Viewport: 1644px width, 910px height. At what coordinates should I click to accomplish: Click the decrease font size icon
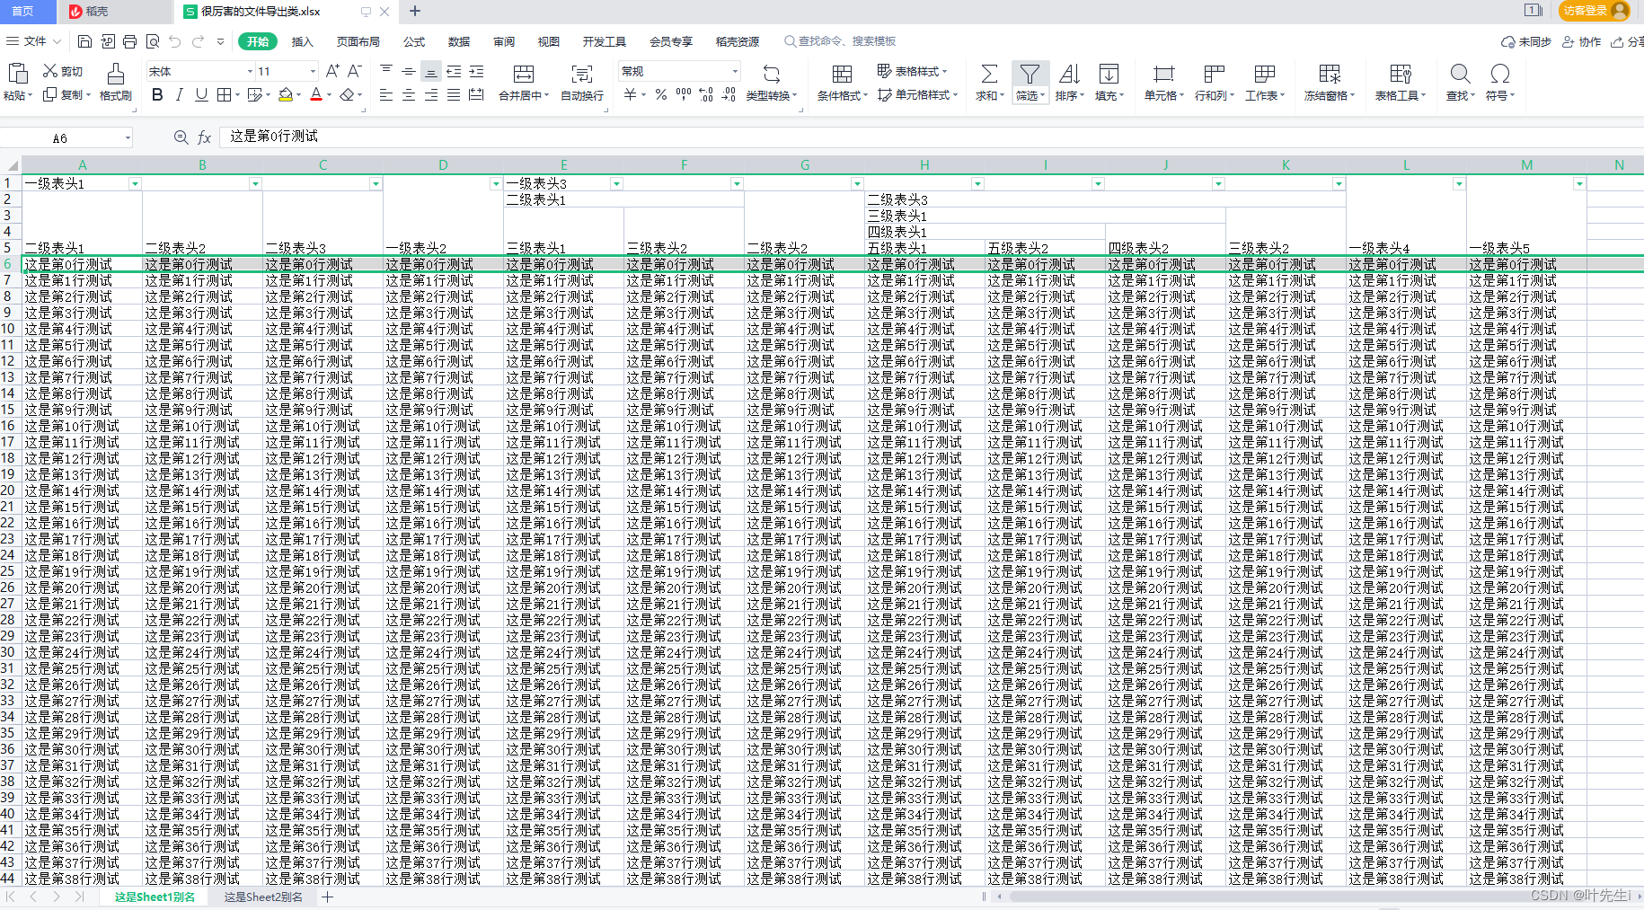(x=355, y=71)
